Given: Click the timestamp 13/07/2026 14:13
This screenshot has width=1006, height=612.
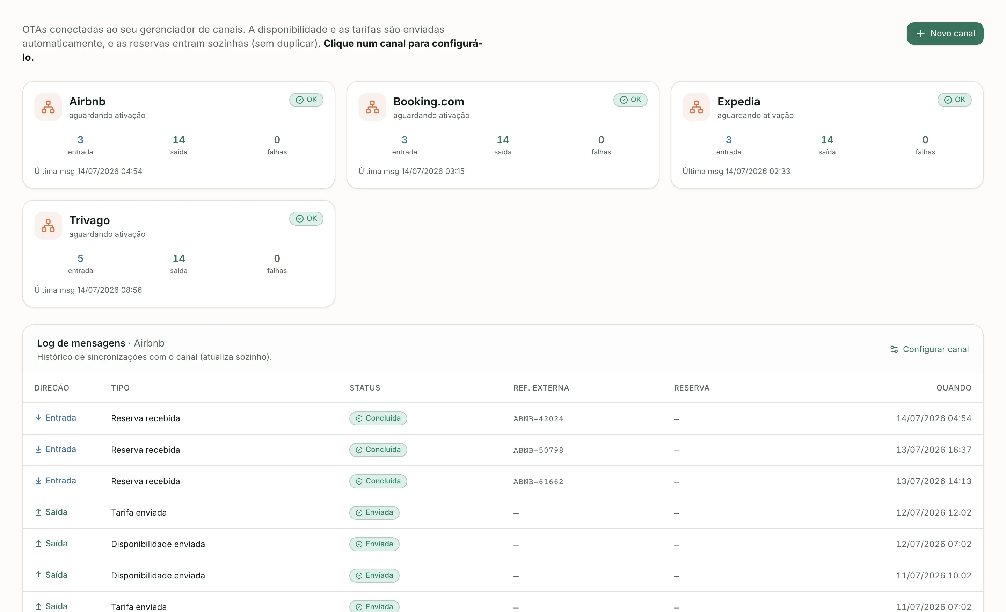Looking at the screenshot, I should [x=934, y=481].
